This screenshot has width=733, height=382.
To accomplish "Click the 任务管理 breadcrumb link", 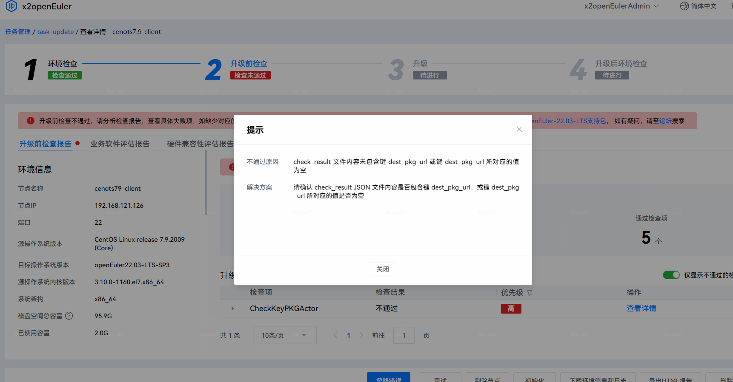I will click(x=18, y=32).
